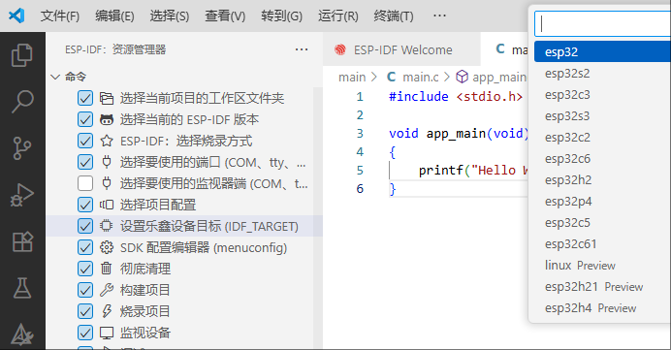Toggle checkbox for 选择要使用的端口

click(x=85, y=162)
